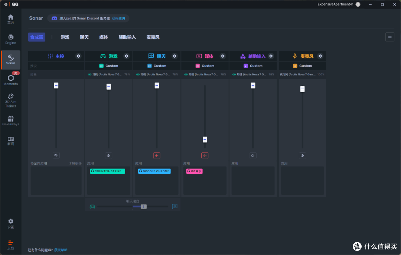Switch to the Aux input tab

(127, 37)
